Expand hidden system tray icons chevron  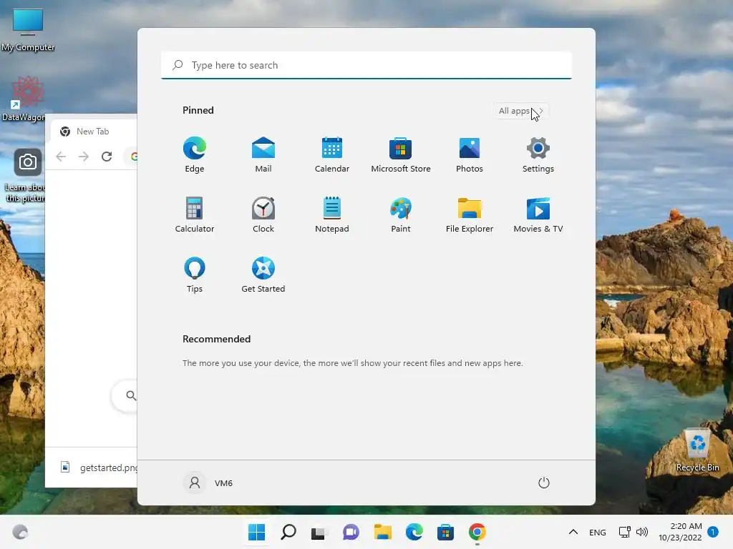(x=573, y=532)
